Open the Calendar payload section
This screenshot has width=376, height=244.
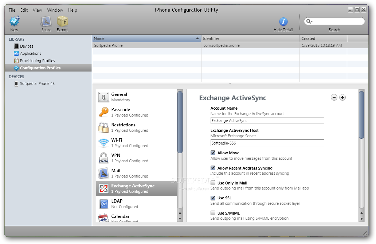pyautogui.click(x=137, y=217)
